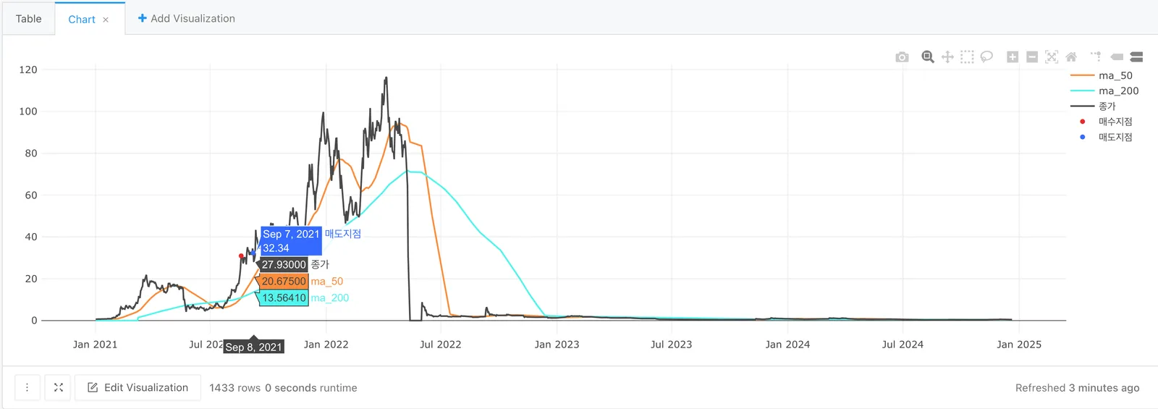Reset axes with the home icon
The image size is (1158, 409).
(x=1071, y=57)
